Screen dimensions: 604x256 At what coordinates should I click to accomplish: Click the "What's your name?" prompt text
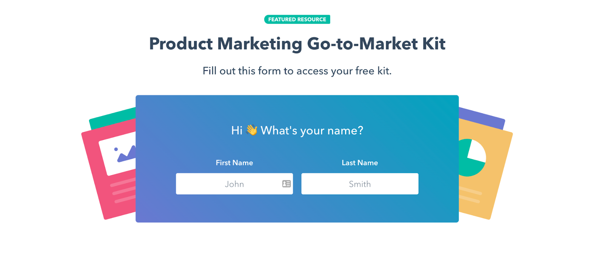click(x=312, y=130)
